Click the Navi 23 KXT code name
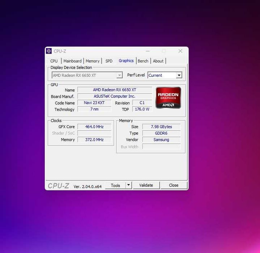The image size is (260, 253). click(94, 103)
